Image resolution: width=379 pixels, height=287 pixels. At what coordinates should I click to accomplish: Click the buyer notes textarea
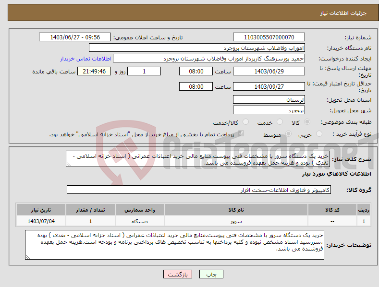(174, 245)
